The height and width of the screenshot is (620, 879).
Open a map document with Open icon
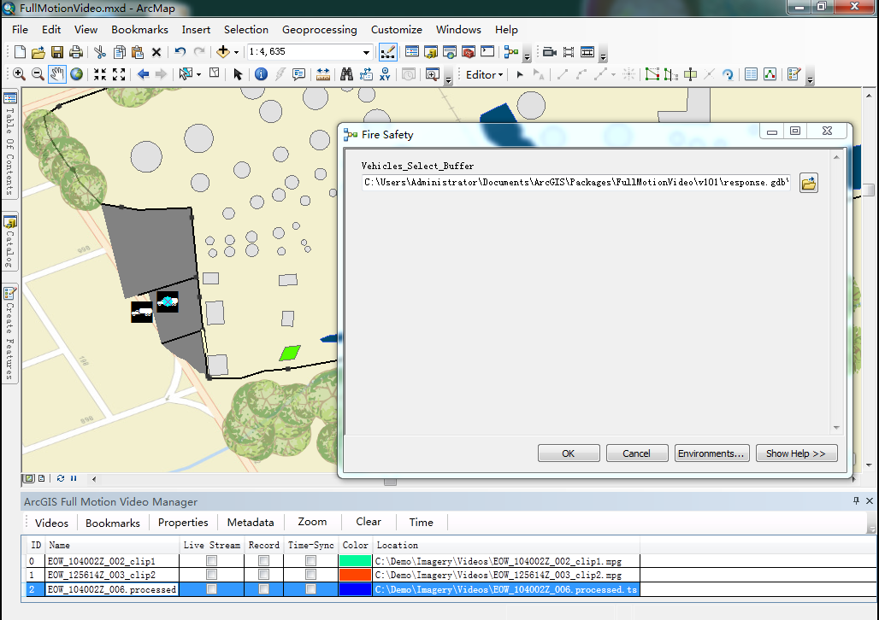38,52
